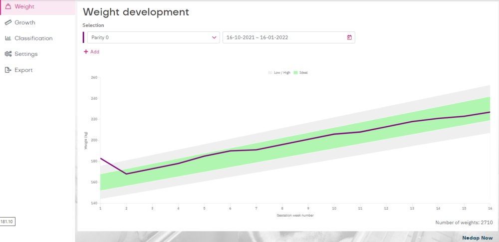This screenshot has height=242, width=499.
Task: Click the plus icon beside Add
Action: (x=86, y=52)
